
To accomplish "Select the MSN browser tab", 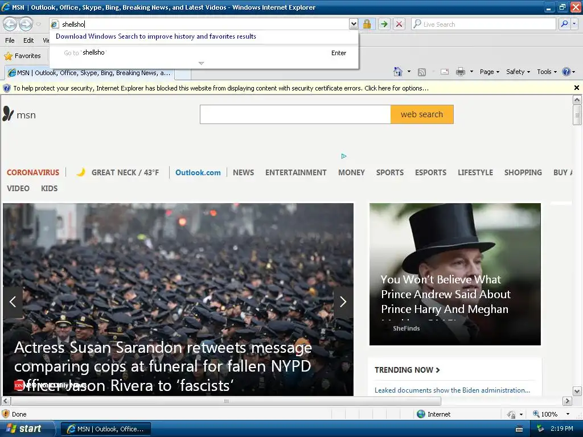I will pyautogui.click(x=89, y=73).
